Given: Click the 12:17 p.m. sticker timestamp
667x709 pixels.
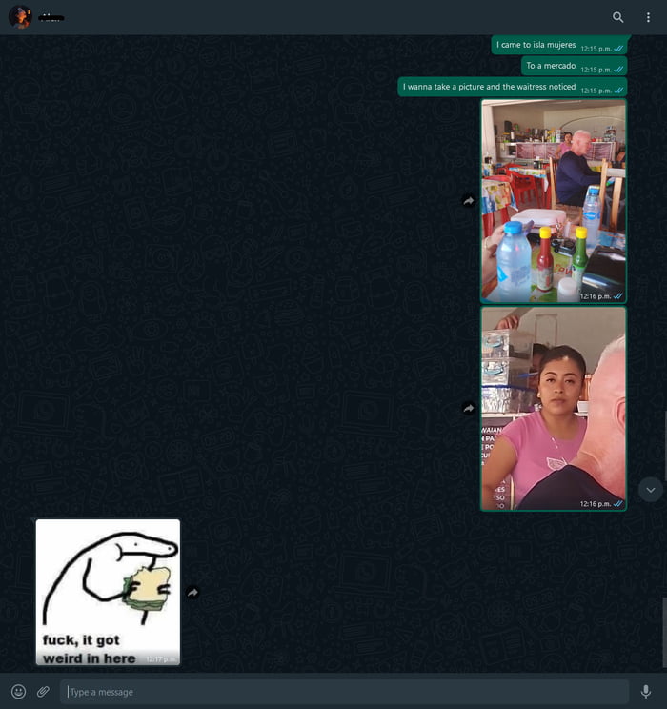Looking at the screenshot, I should click(x=161, y=658).
